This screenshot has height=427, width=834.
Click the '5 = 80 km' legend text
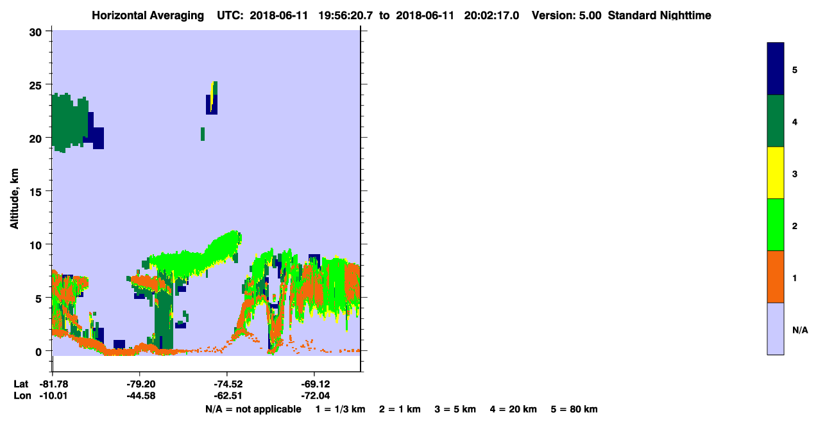[x=574, y=409]
